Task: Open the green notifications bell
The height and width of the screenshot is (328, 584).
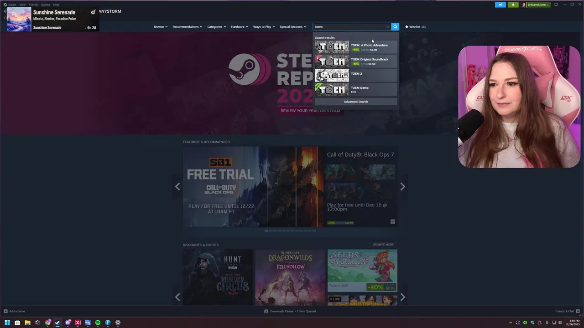Action: (513, 5)
